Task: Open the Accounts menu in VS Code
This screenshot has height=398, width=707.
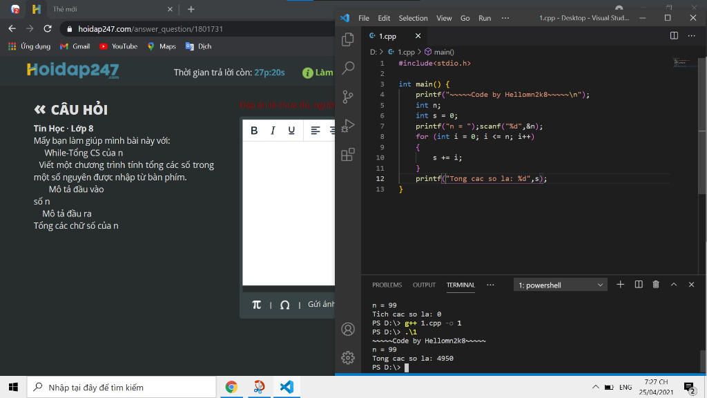Action: (348, 329)
